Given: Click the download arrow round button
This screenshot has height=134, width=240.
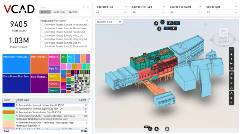Looking at the screenshot, I should 156,23.
